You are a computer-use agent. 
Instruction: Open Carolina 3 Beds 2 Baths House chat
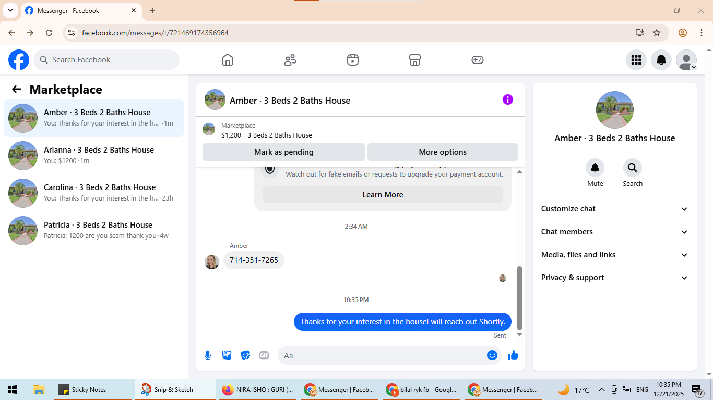tap(94, 193)
